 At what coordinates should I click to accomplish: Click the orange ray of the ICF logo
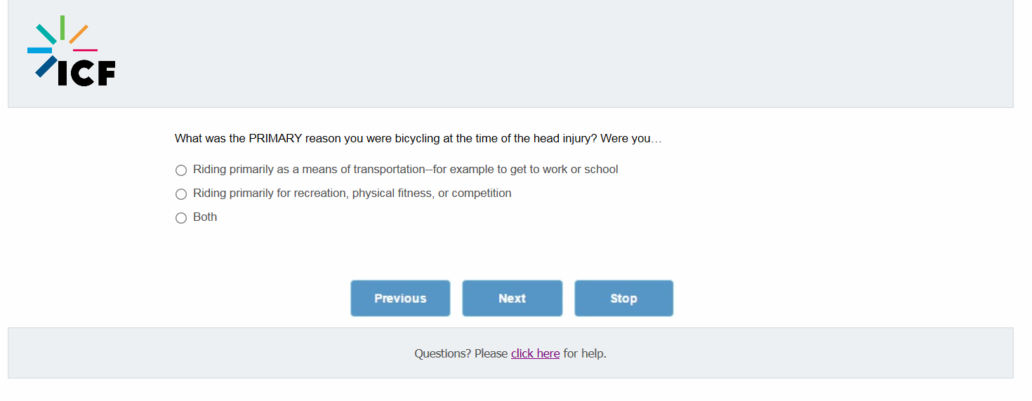79,34
